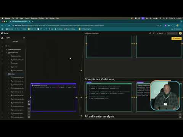The image size is (183, 137).
Task: Click the Layers panel settings icon
Action: pos(24,38)
